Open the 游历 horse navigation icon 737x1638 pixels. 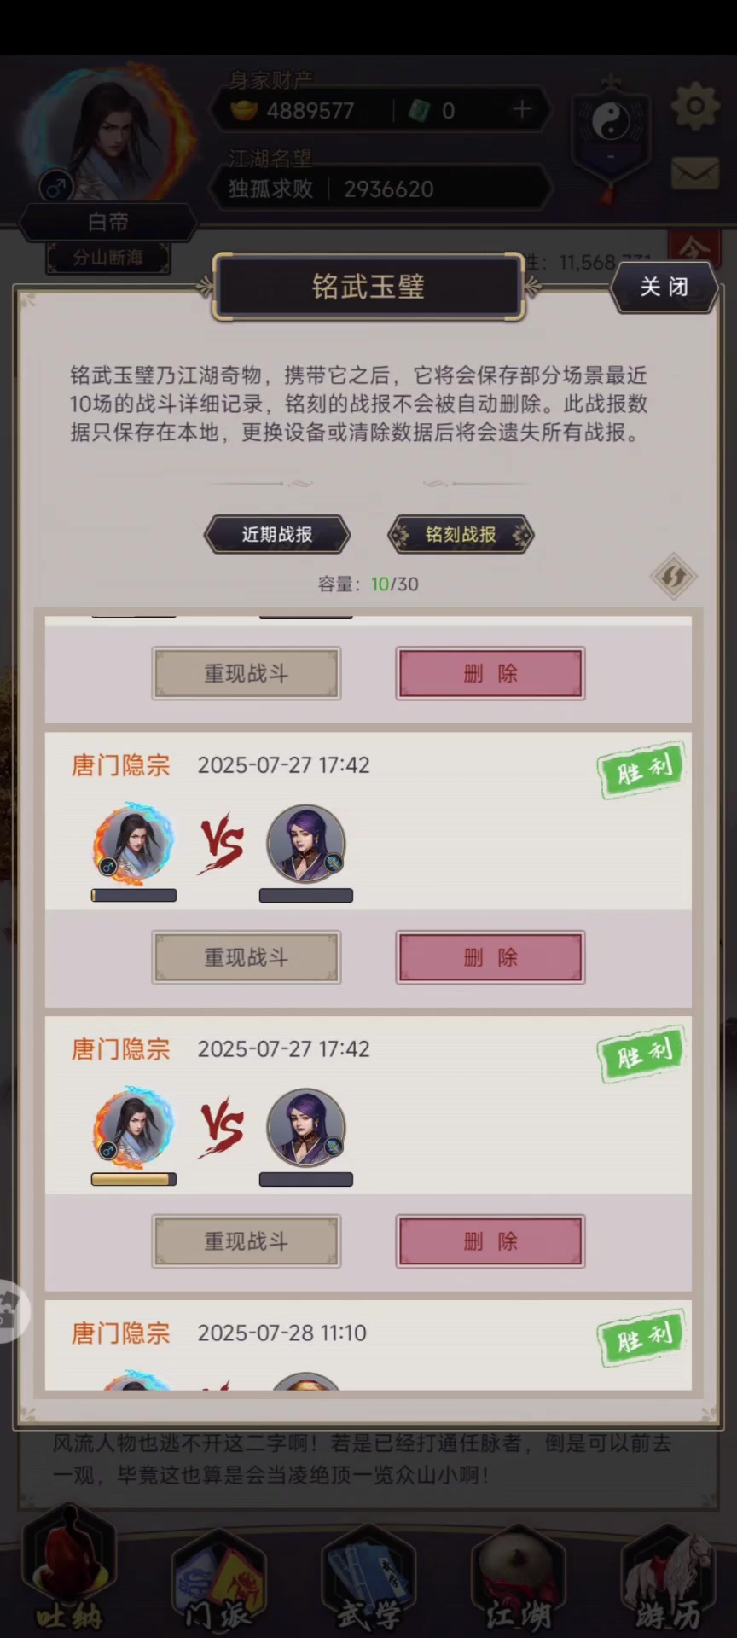click(668, 1577)
